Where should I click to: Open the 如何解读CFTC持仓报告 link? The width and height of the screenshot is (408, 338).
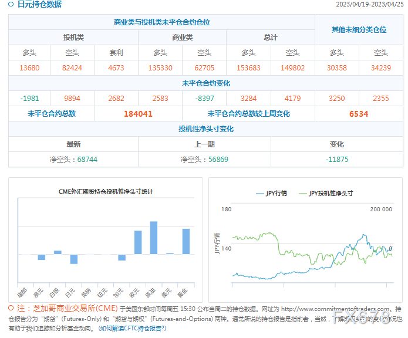click(132, 329)
